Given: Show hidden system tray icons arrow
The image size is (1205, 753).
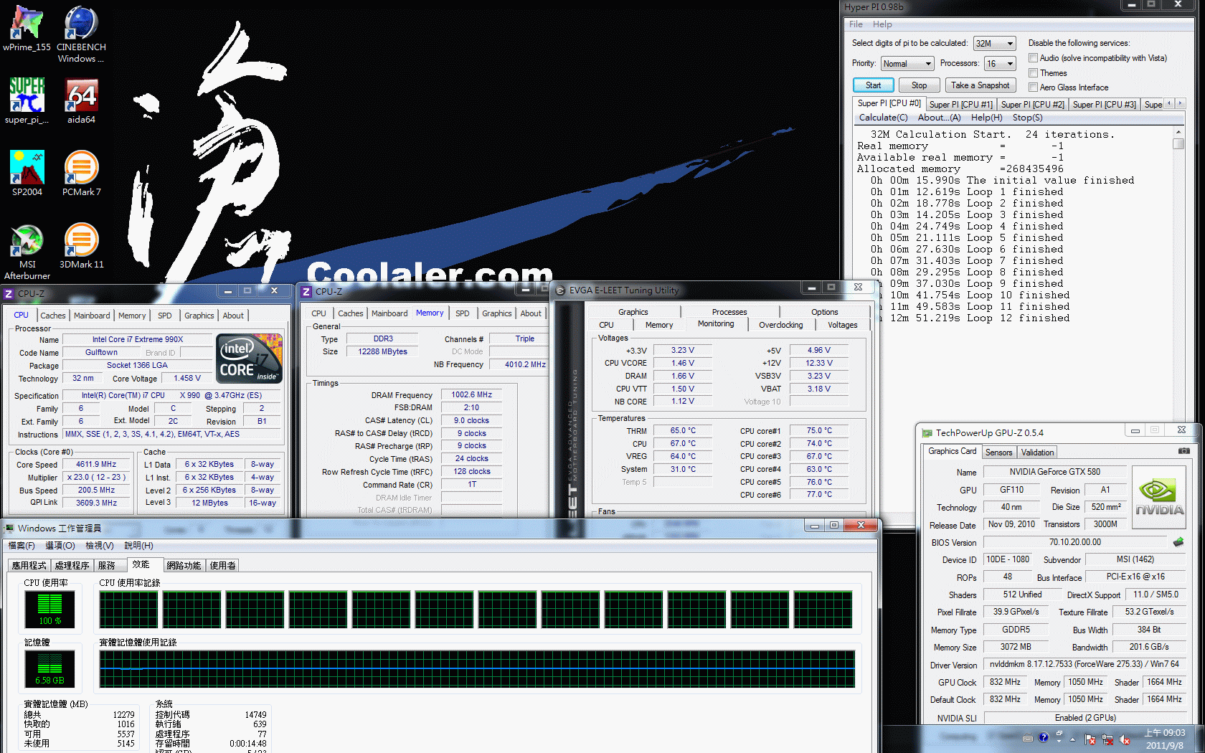Looking at the screenshot, I should (x=1073, y=739).
